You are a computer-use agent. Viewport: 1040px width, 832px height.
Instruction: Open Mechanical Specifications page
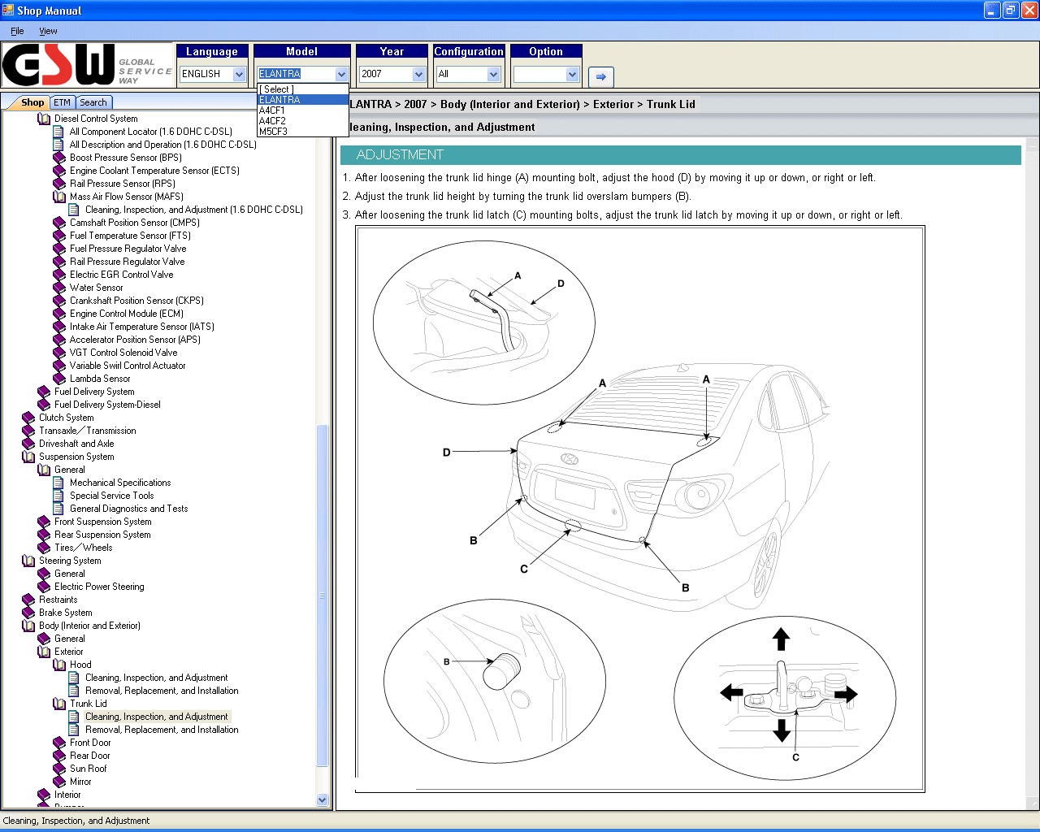point(120,483)
